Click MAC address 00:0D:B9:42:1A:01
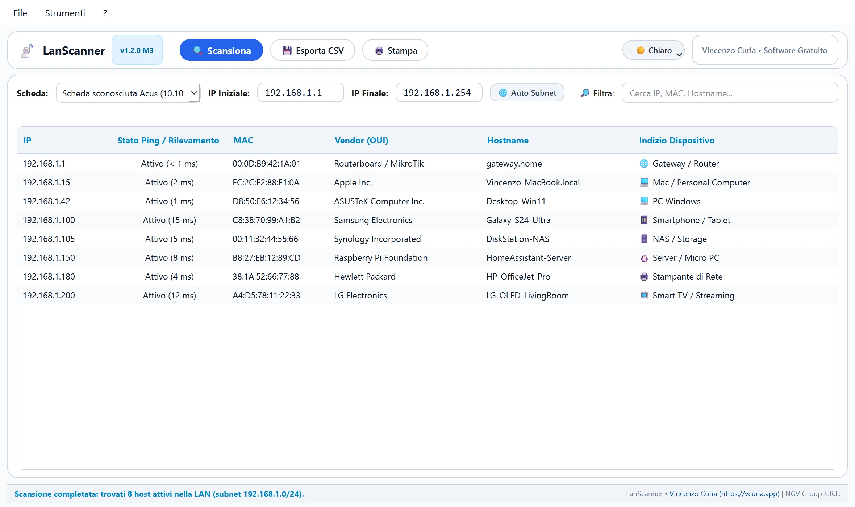 [266, 164]
